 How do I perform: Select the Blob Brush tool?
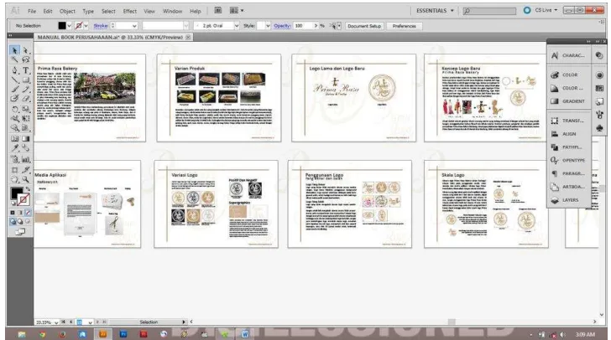point(14,99)
